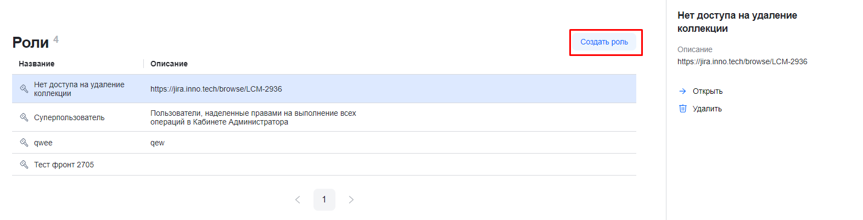Click key icon beside Суперпользователь role

click(x=24, y=117)
